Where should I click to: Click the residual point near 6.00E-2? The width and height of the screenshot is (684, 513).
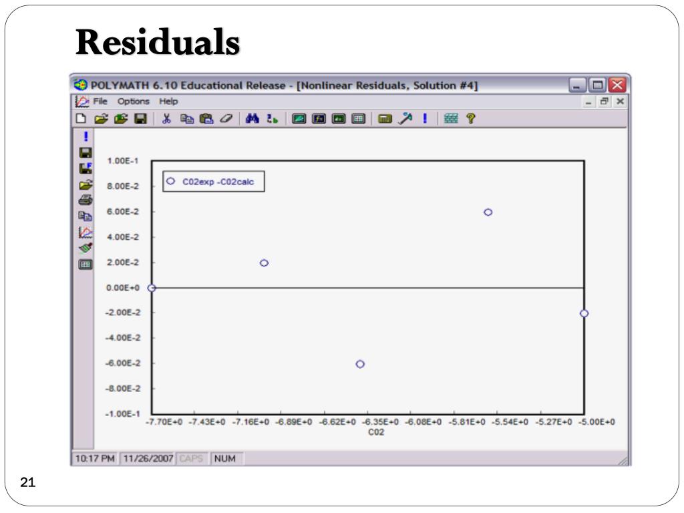(x=488, y=212)
